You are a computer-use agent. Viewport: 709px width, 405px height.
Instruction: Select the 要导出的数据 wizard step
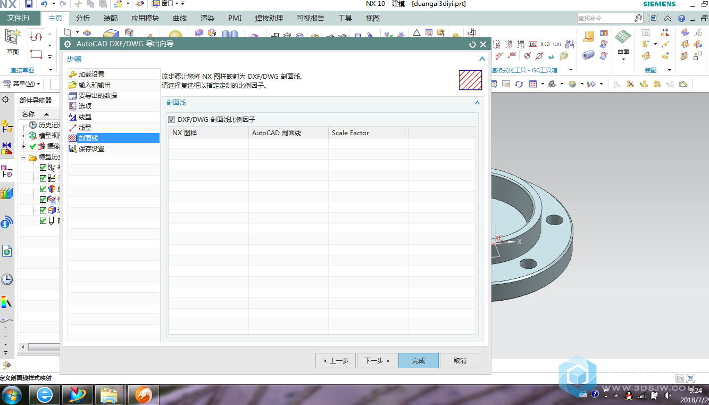114,96
